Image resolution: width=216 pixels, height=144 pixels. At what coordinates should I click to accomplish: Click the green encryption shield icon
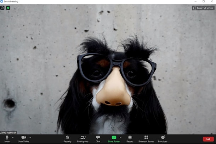tap(8, 8)
